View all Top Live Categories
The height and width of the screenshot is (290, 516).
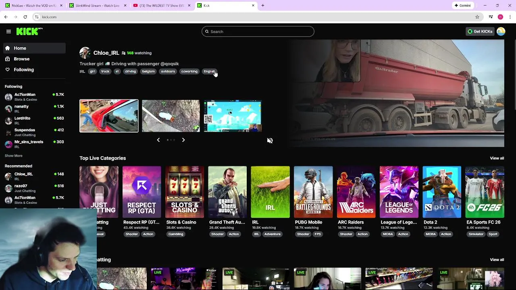497,158
